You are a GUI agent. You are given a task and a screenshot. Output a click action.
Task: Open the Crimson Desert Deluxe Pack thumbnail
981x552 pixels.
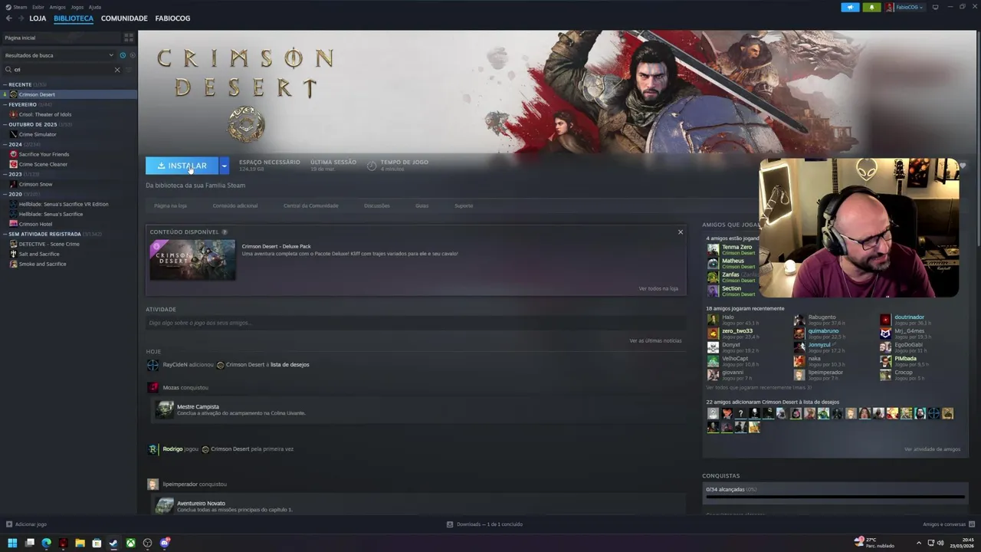[x=192, y=260]
